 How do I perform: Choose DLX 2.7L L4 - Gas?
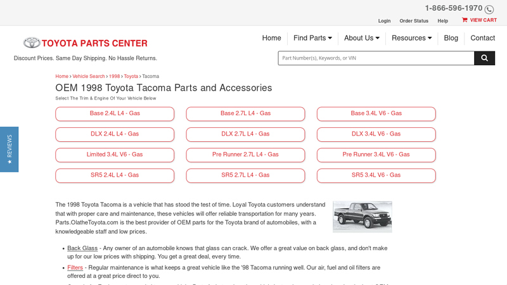pos(245,134)
